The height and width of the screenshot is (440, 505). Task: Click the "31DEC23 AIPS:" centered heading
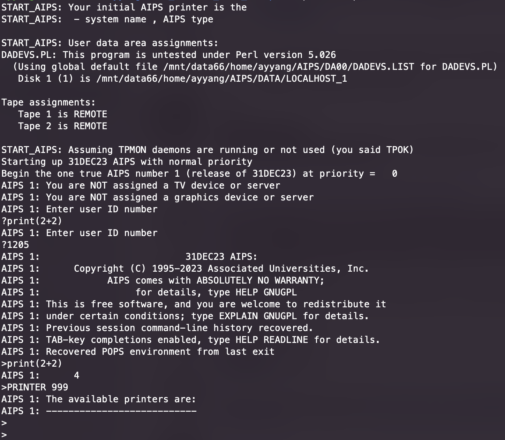(x=221, y=257)
